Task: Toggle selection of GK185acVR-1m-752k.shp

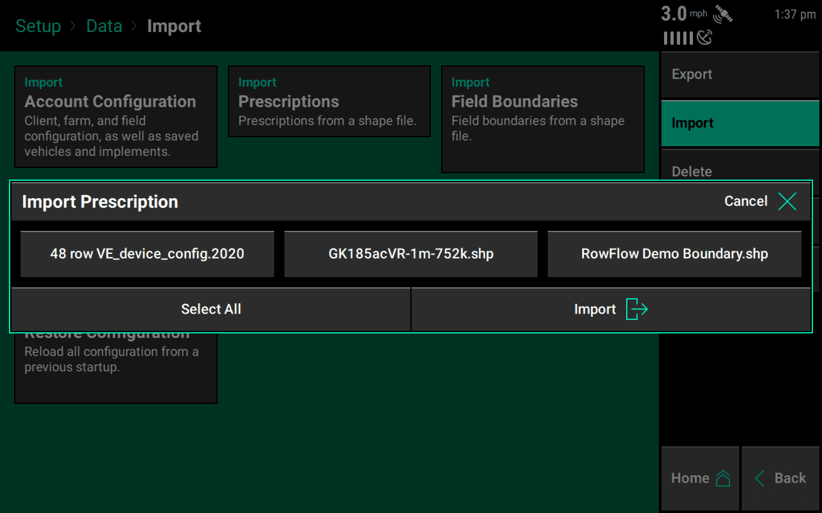Action: 410,254
